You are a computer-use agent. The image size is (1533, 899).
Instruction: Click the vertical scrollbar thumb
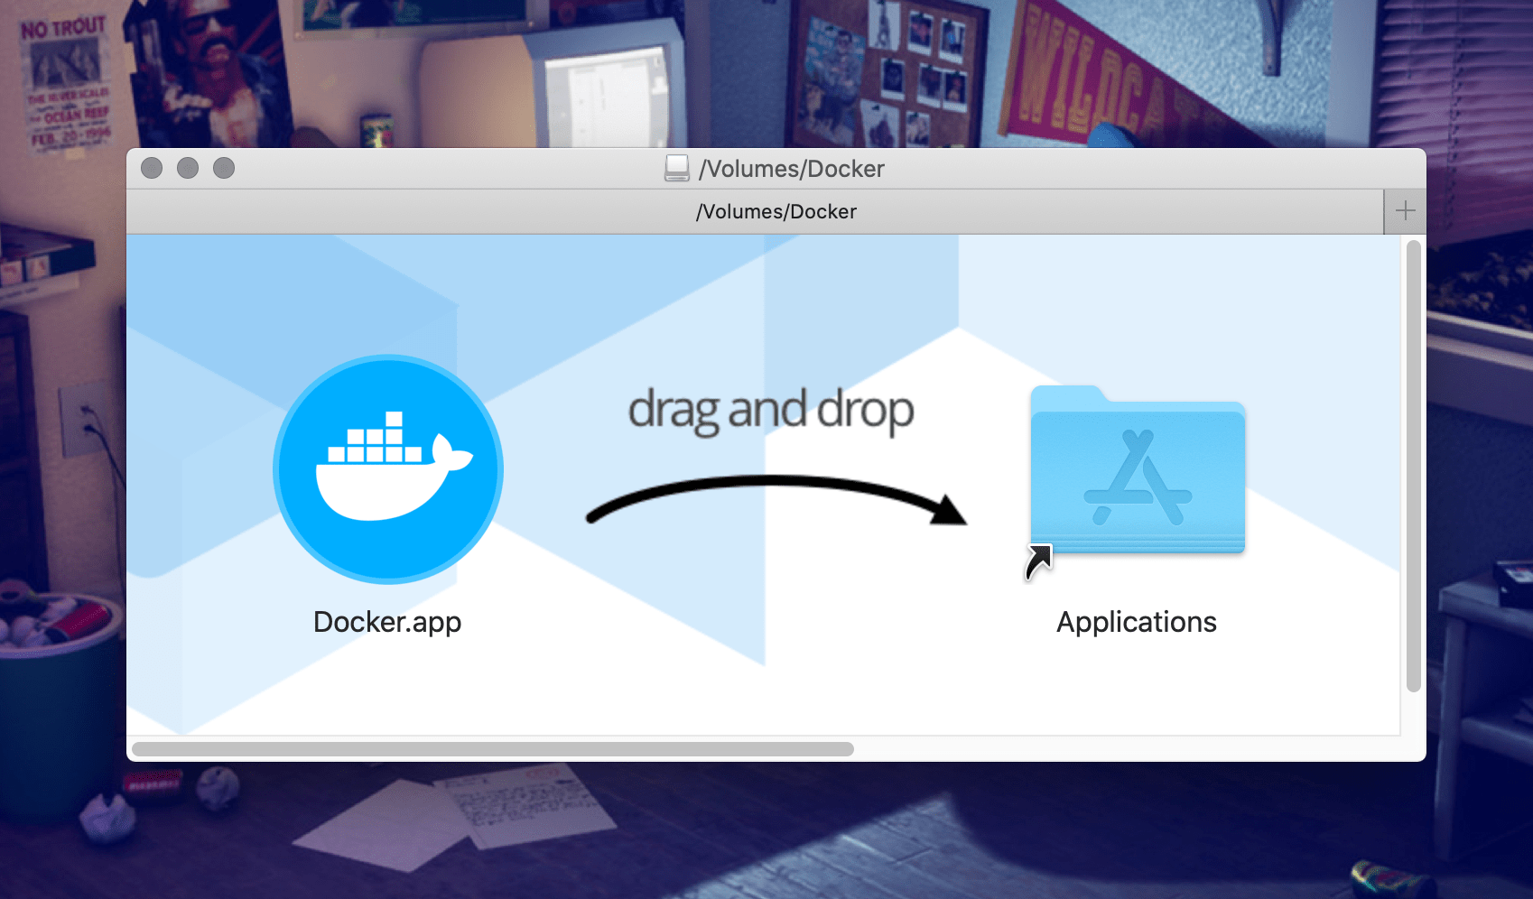point(1414,466)
